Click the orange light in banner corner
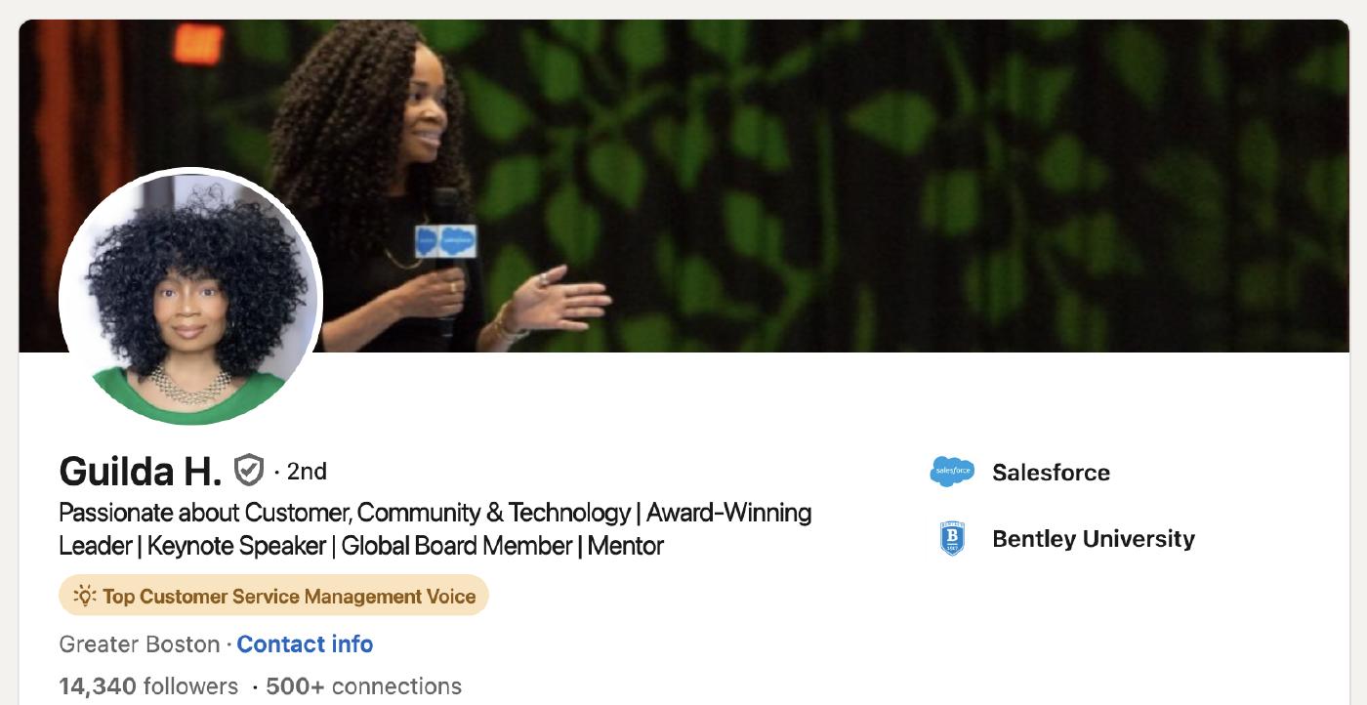 (198, 43)
